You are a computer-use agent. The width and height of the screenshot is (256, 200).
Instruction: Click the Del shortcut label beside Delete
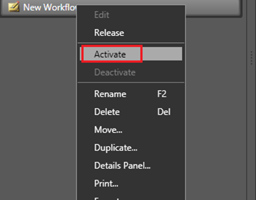pos(164,112)
